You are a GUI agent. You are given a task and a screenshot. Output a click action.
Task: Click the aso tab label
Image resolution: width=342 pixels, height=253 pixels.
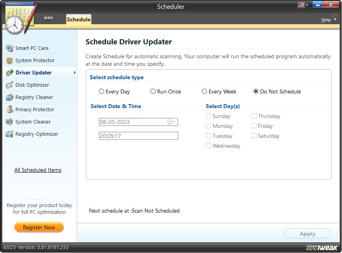[x=49, y=18]
